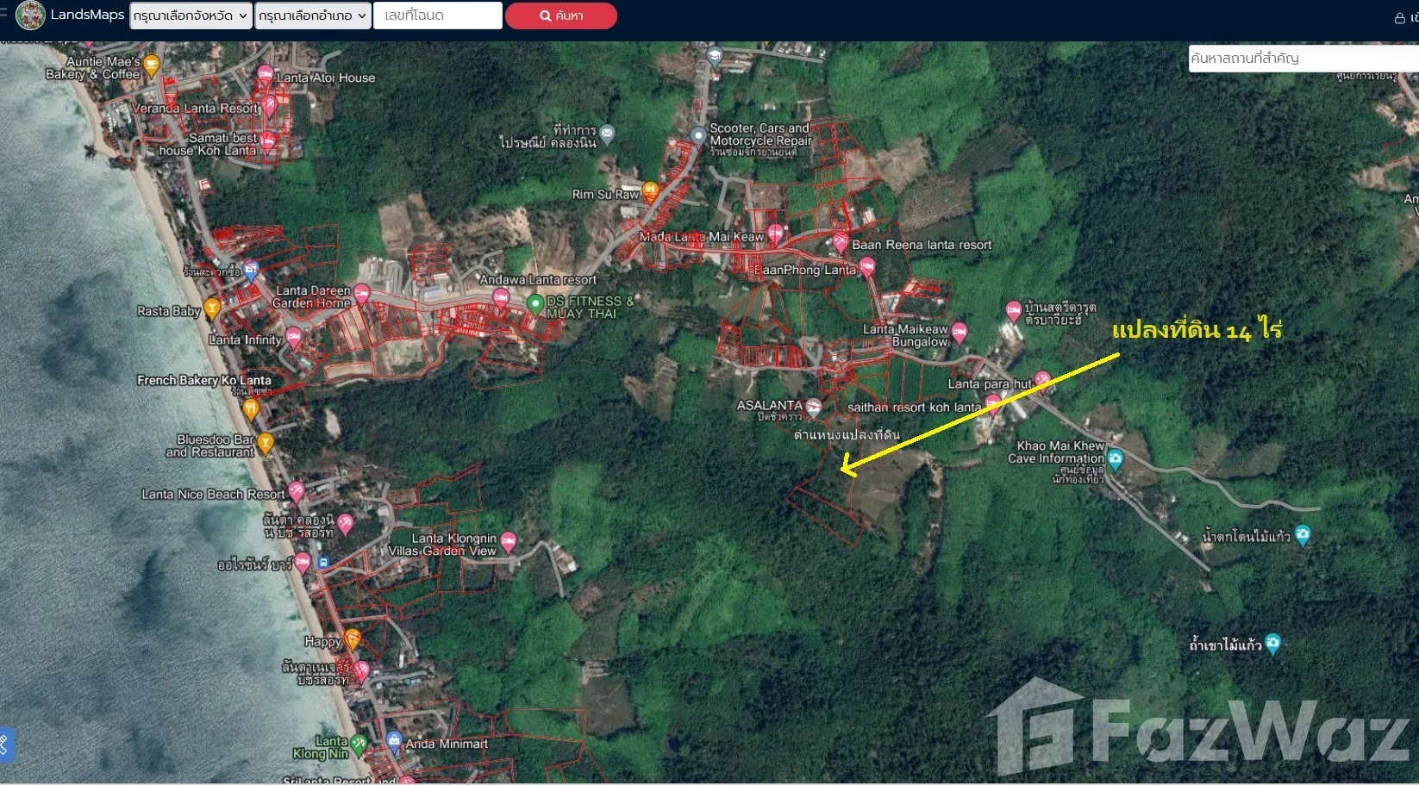Click the login lock icon
This screenshot has height=785, width=1419.
(1400, 18)
